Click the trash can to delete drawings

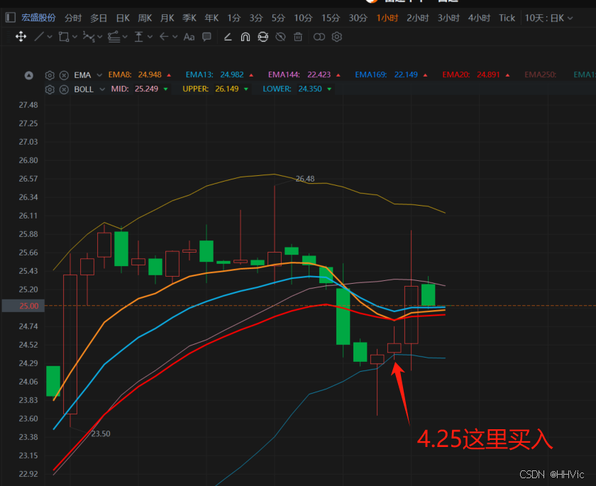click(298, 37)
